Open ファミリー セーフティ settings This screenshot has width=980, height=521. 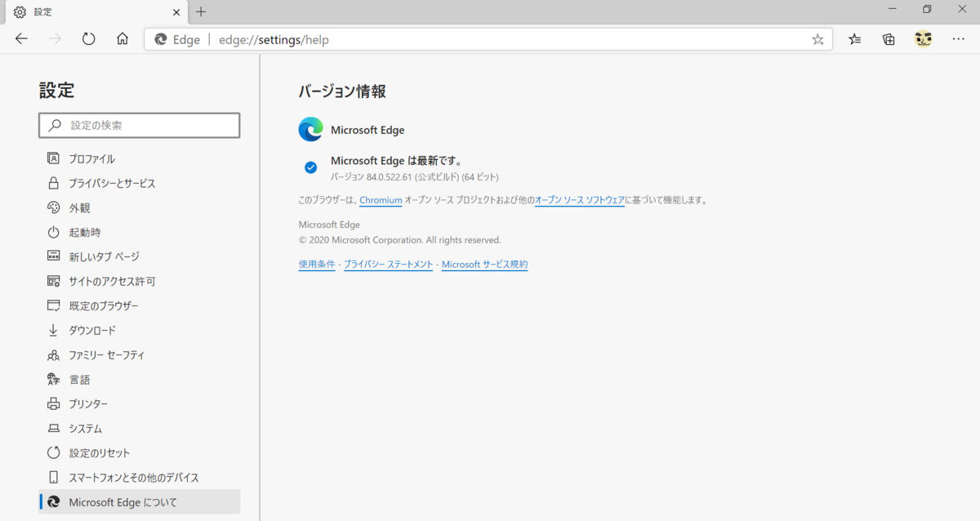(140, 354)
